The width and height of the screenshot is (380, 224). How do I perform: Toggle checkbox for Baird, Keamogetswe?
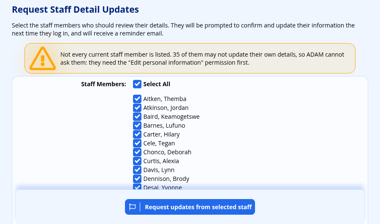[137, 117]
